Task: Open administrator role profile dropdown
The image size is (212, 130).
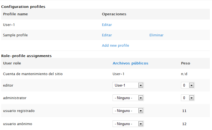Action: [128, 98]
